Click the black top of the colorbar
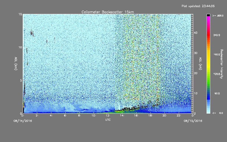The height and width of the screenshot is (142, 227). click(208, 15)
